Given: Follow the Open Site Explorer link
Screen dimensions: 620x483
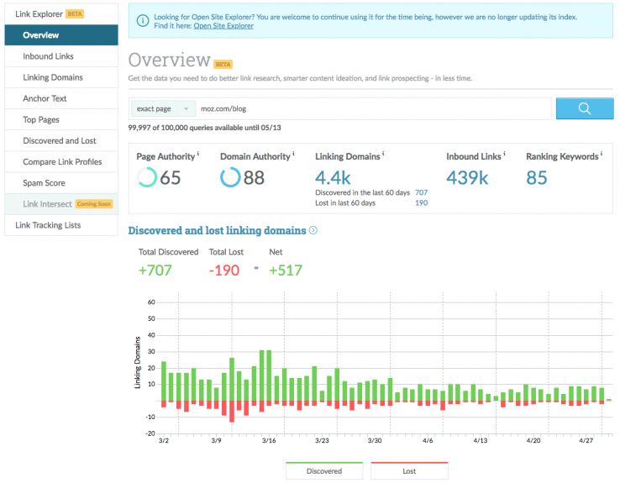Looking at the screenshot, I should pos(223,26).
